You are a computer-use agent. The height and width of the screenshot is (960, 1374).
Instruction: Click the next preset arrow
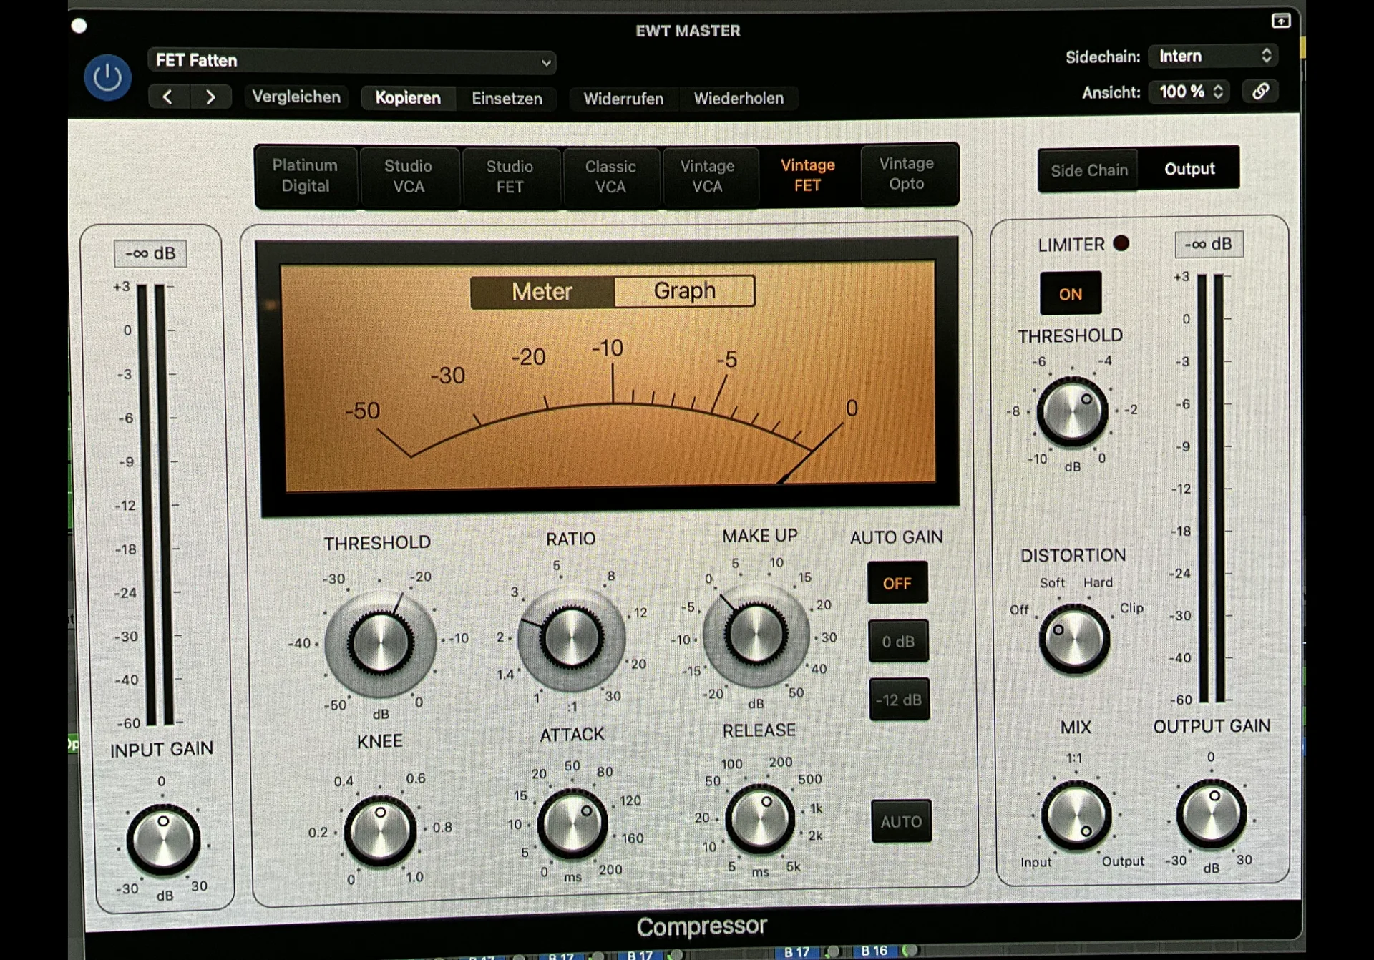210,97
